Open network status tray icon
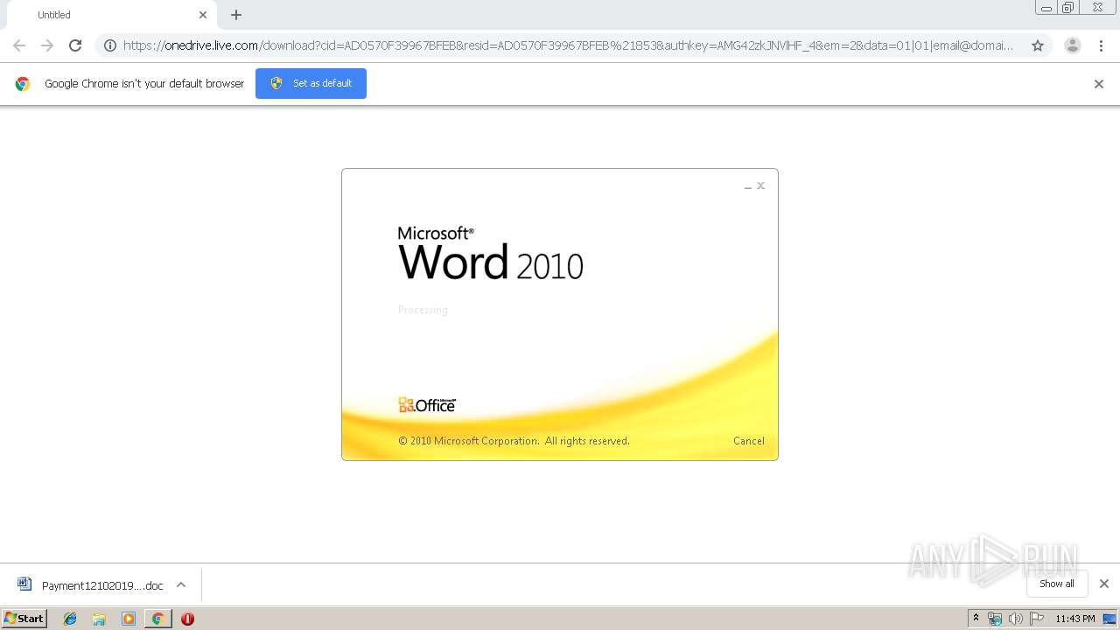The height and width of the screenshot is (630, 1120). point(995,619)
